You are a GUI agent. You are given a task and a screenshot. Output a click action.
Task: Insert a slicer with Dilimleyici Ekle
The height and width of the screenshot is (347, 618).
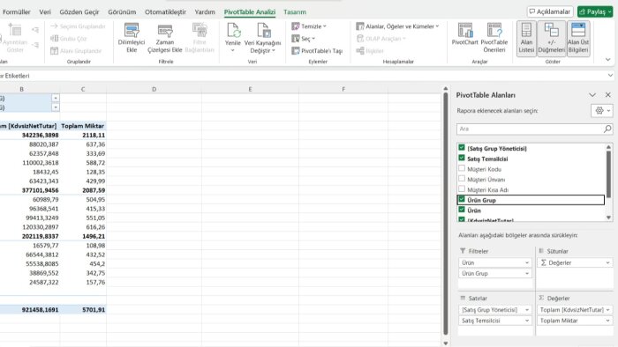pyautogui.click(x=132, y=38)
